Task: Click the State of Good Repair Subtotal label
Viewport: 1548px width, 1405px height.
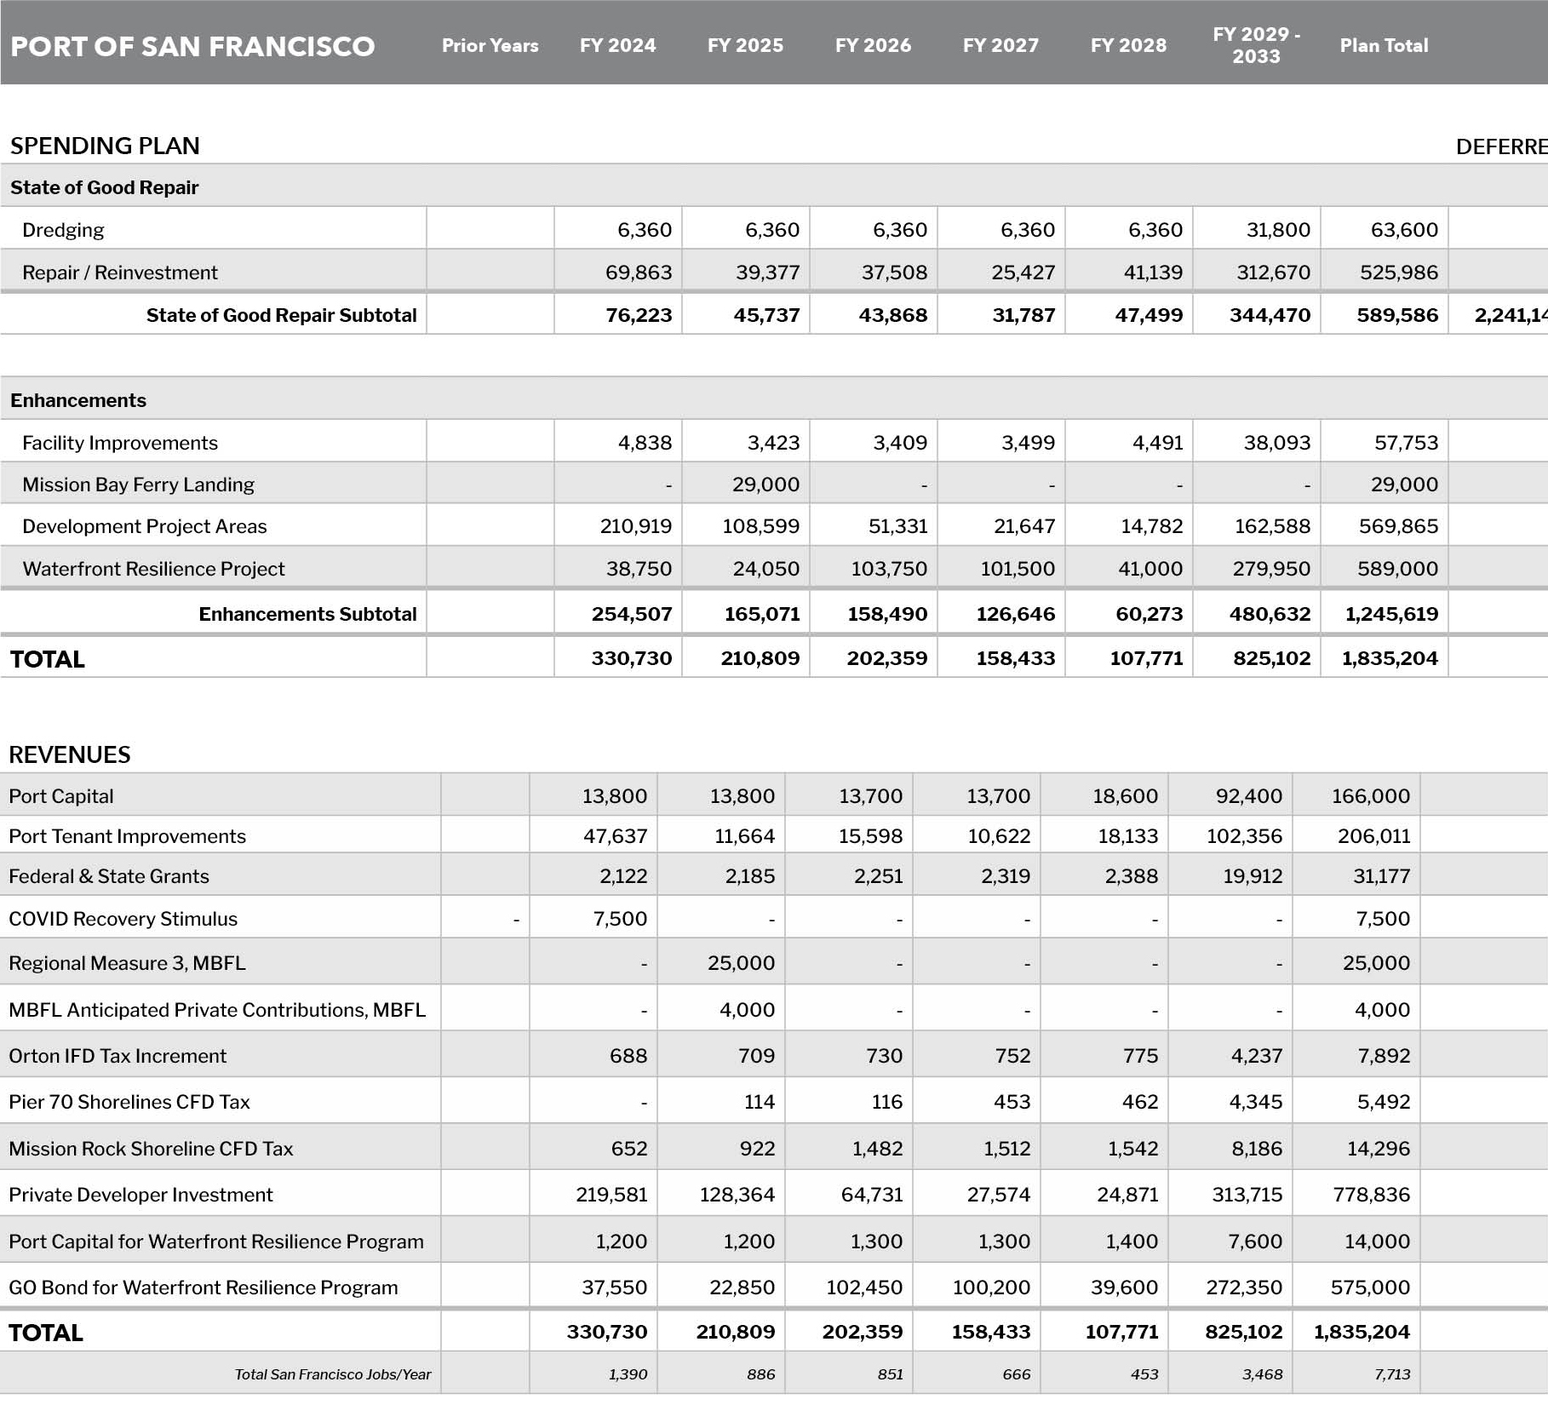Action: [x=281, y=315]
